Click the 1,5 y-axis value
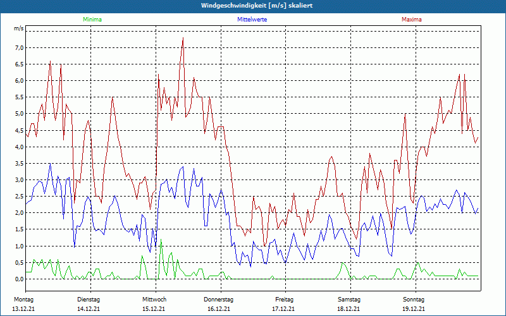 [20, 229]
